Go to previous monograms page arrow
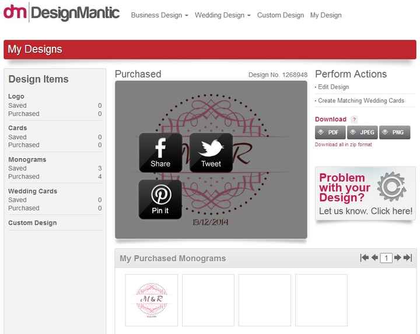This screenshot has width=420, height=334. pyautogui.click(x=374, y=258)
